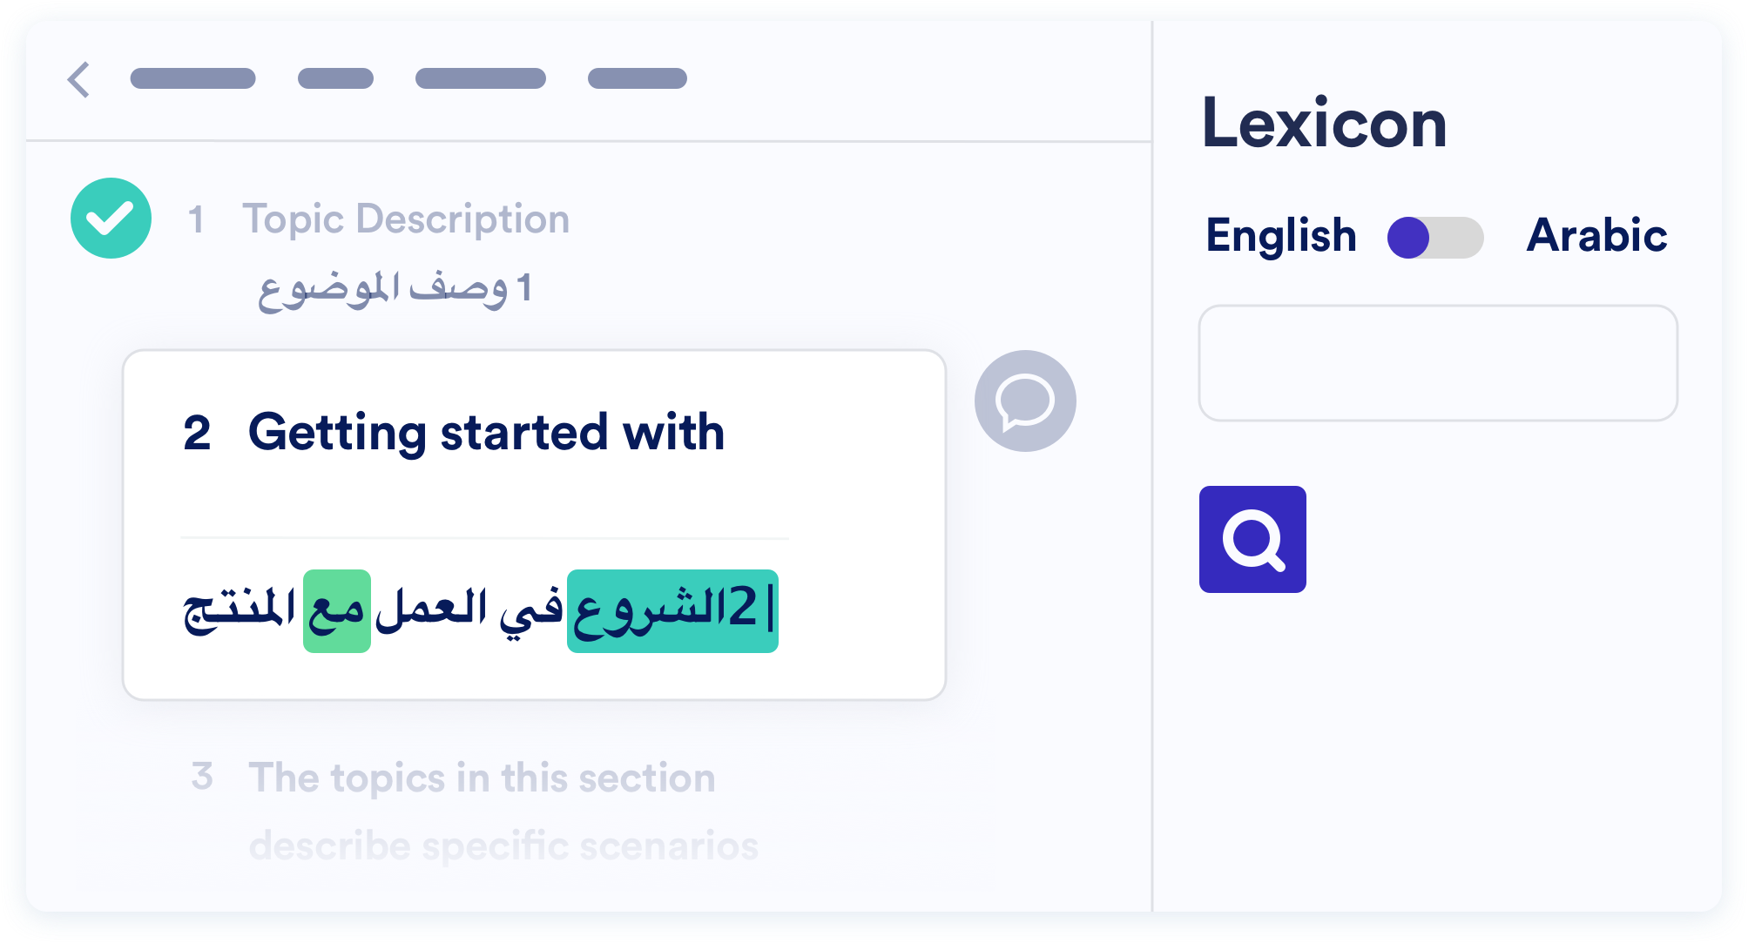The height and width of the screenshot is (943, 1748).
Task: Click the Lexicon panel heading
Action: 1324,124
